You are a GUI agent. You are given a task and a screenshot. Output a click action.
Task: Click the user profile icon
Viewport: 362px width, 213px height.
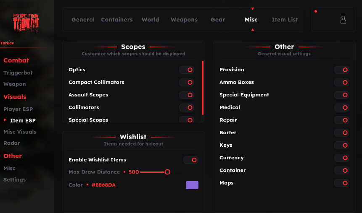click(343, 20)
